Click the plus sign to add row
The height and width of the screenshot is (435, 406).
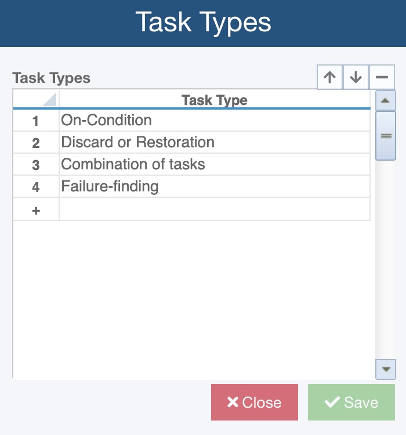pyautogui.click(x=36, y=209)
